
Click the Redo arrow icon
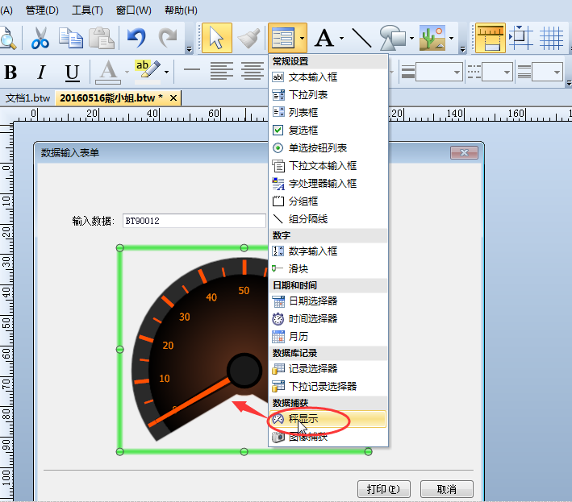pos(168,38)
